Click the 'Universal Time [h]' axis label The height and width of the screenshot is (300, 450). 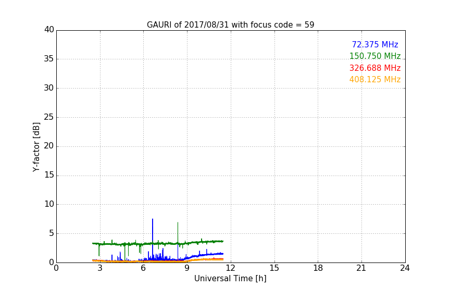[230, 279]
